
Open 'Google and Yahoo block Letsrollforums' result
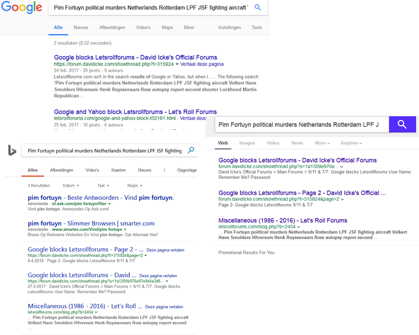coord(135,112)
